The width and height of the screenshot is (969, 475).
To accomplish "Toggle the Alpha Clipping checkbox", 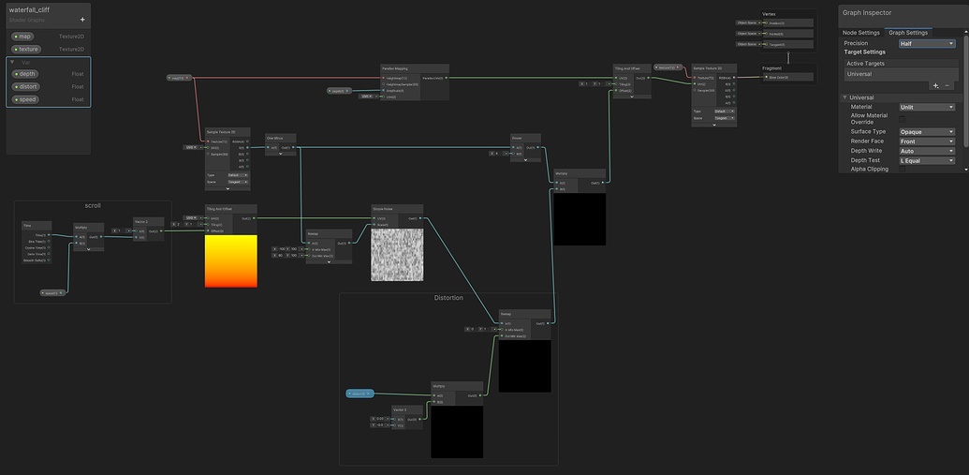I will [903, 170].
